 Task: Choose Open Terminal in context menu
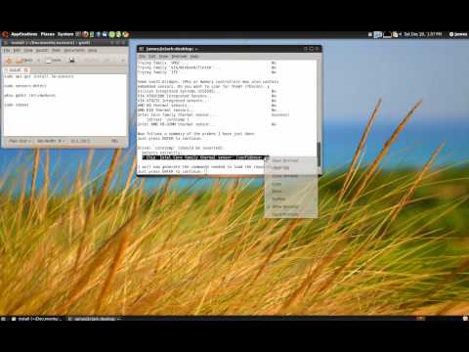[x=291, y=160]
